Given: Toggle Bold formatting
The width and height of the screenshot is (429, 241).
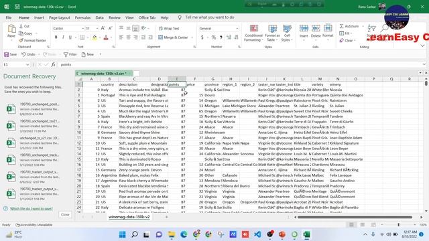Looking at the screenshot, I should (56, 37).
